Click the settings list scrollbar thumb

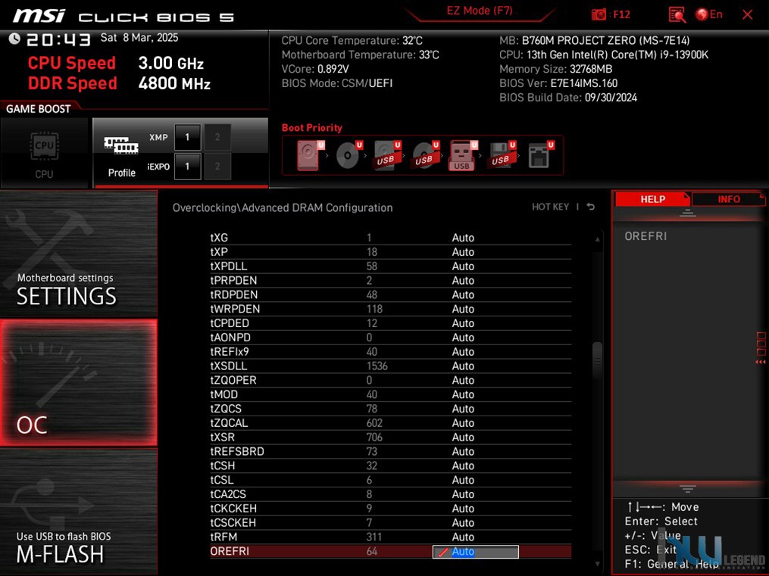click(597, 360)
